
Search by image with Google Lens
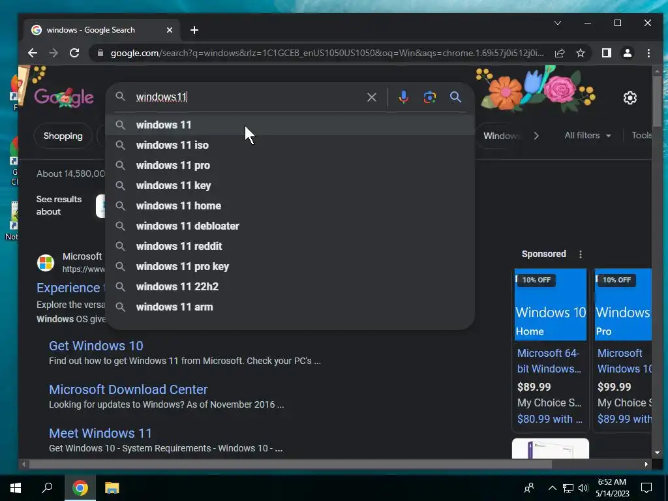click(429, 97)
